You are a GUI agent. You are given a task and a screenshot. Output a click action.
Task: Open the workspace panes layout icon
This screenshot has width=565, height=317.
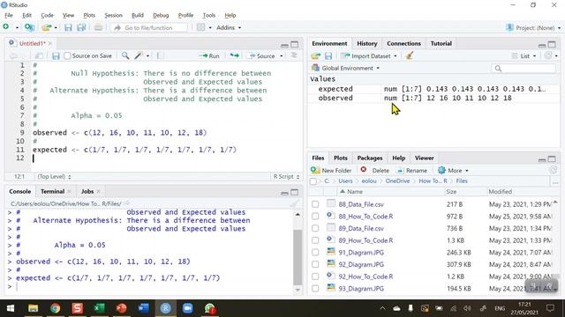coord(201,27)
